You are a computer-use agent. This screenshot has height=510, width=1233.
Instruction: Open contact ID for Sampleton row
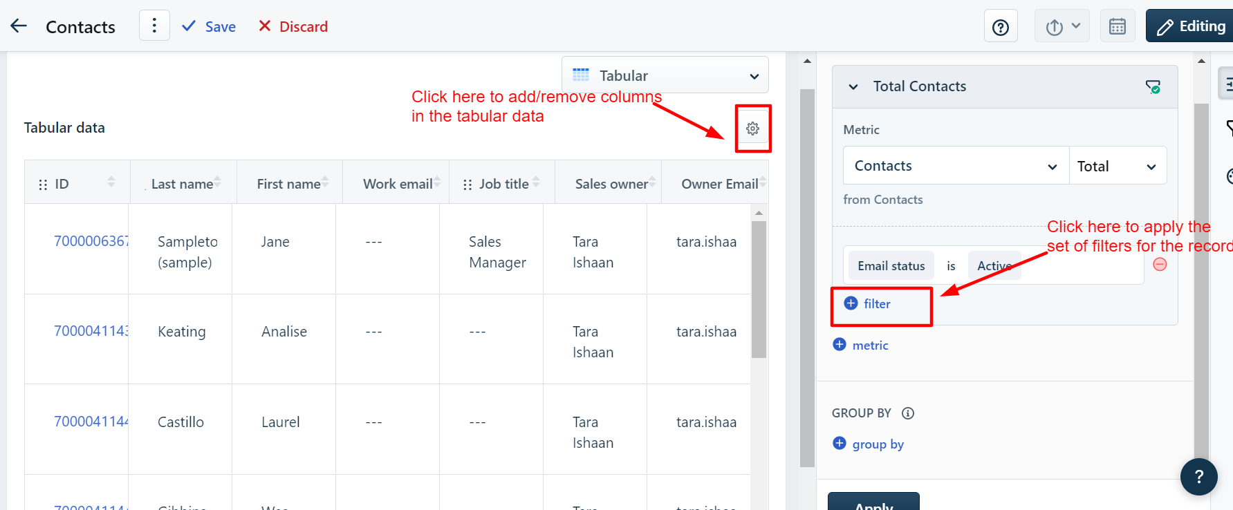coord(91,241)
